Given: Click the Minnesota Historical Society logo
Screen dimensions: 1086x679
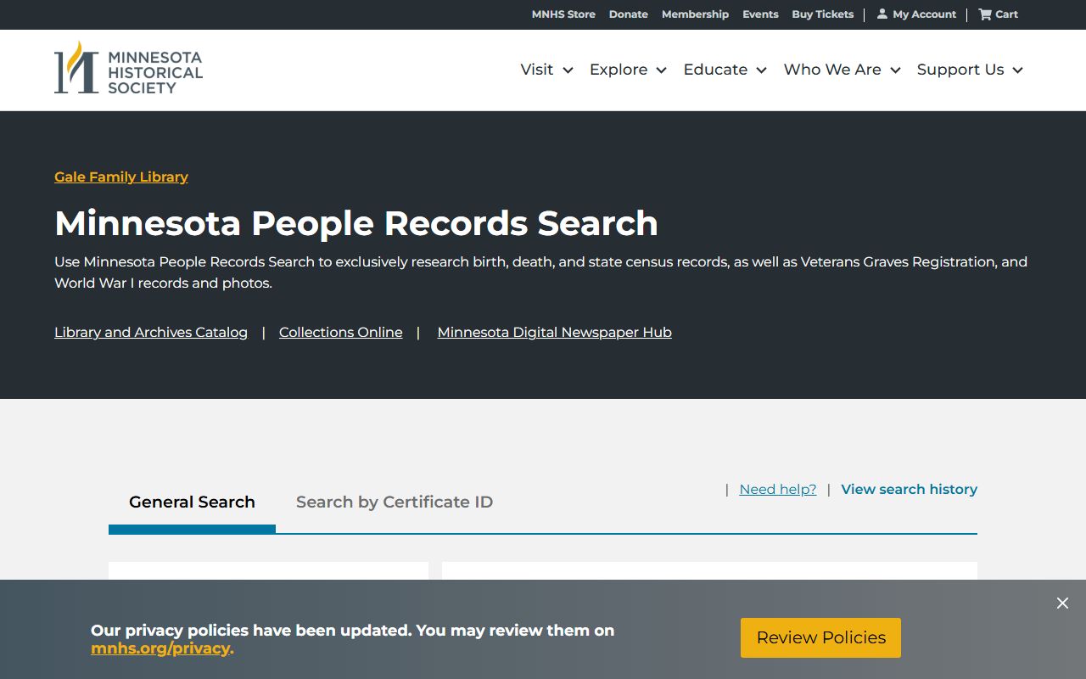Looking at the screenshot, I should point(128,68).
